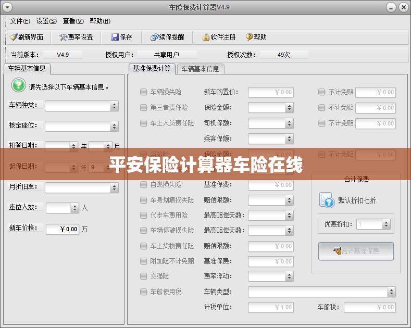Open 费率设置 tools icon
This screenshot has width=411, height=328.
(x=63, y=37)
